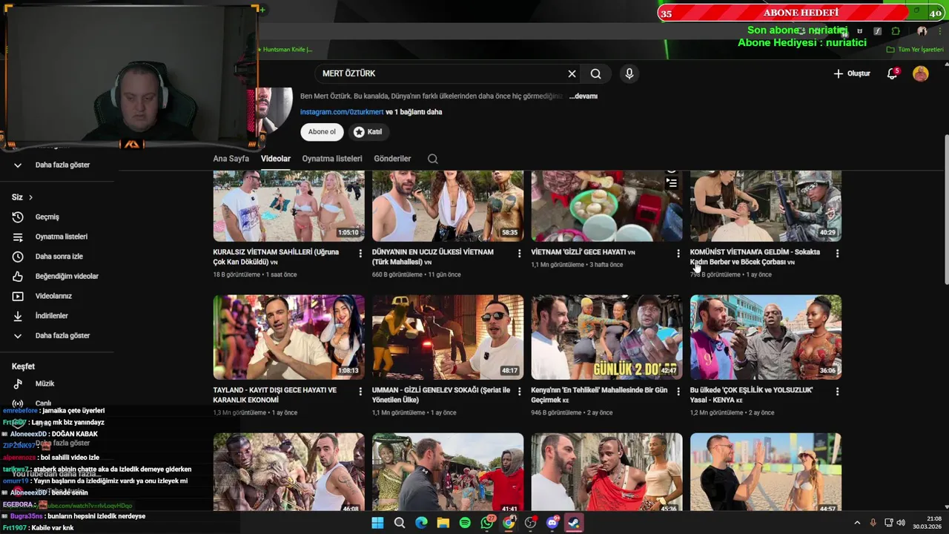Screen dimensions: 949x534
Task: Open Chrome extensions puzzle icon
Action: (896, 31)
